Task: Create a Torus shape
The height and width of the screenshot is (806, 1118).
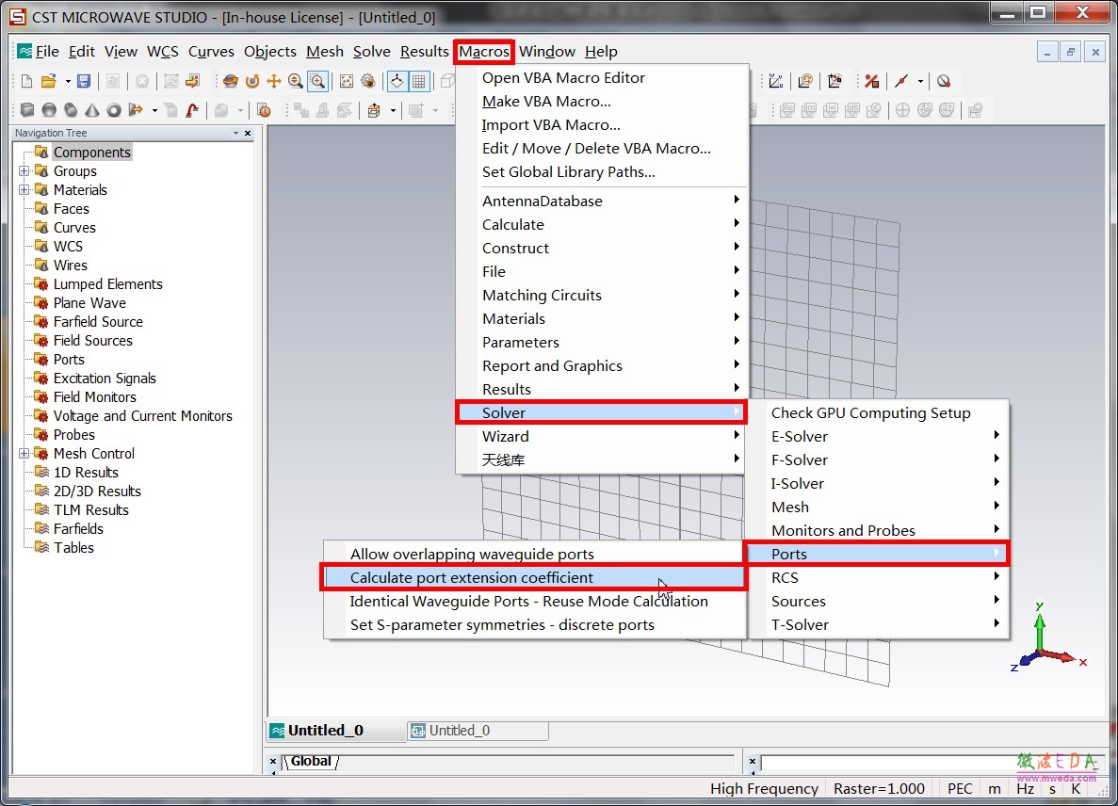Action: tap(114, 110)
